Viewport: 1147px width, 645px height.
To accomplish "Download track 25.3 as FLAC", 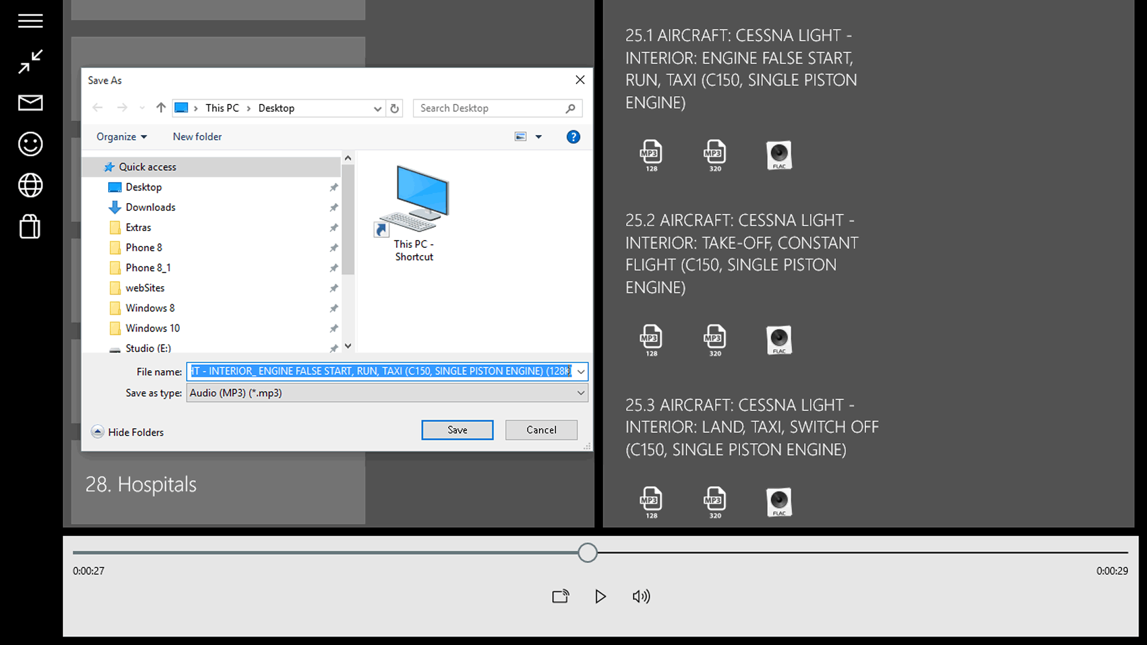I will point(779,502).
